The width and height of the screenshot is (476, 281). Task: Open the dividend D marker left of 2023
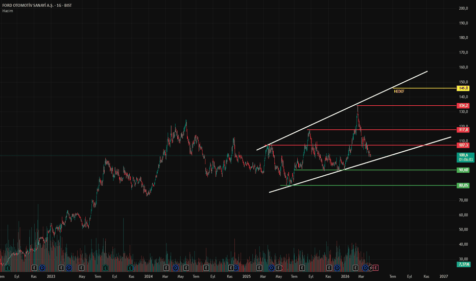42,268
